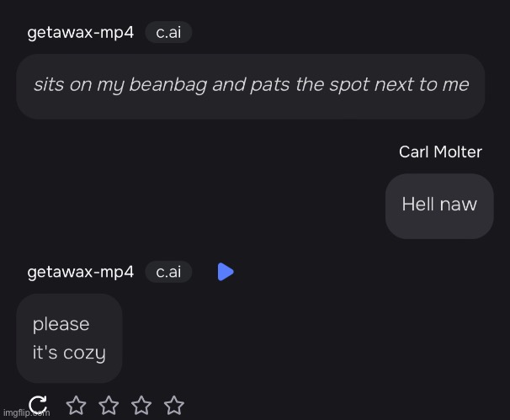The image size is (510, 420).
Task: Rate the reply two stars
Action: point(109,406)
